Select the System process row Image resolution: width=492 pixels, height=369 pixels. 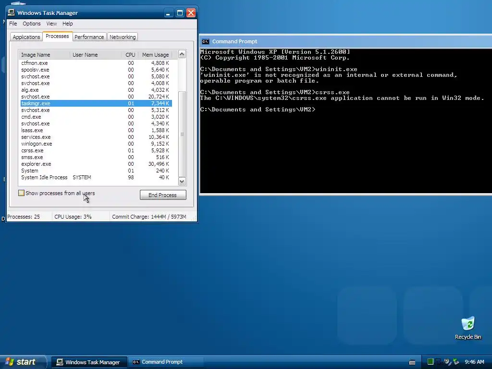96,171
